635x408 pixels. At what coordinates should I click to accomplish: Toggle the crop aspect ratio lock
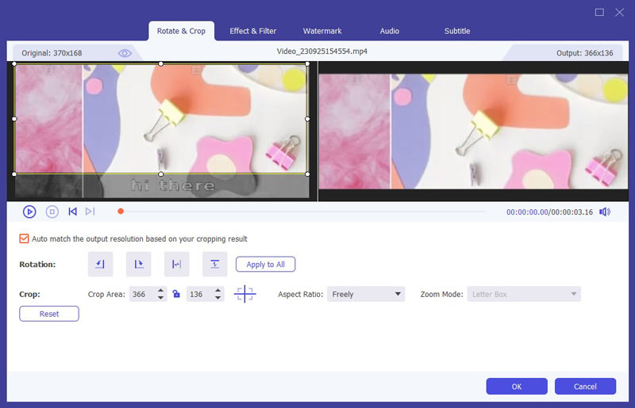point(176,294)
